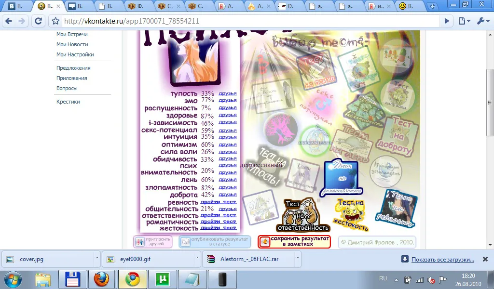Open Firefox from the taskbar

coord(101,279)
